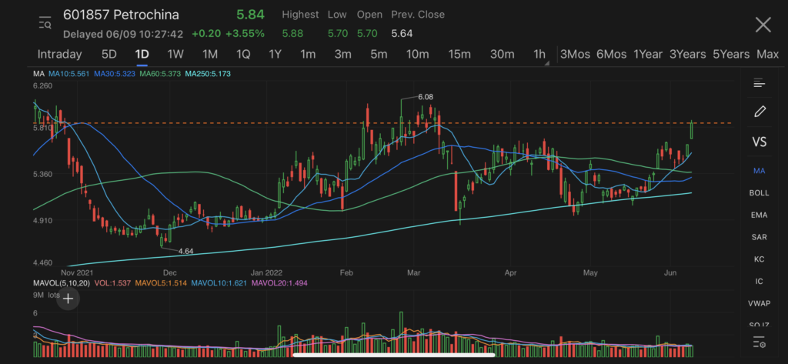This screenshot has height=364, width=788.
Task: Click the MAVOL5:1.514 legend value
Action: pos(162,283)
